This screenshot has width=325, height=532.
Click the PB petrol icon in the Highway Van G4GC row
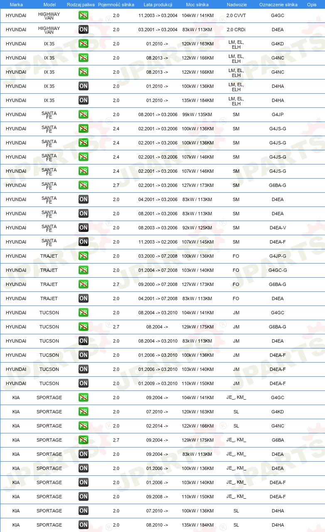84,15
